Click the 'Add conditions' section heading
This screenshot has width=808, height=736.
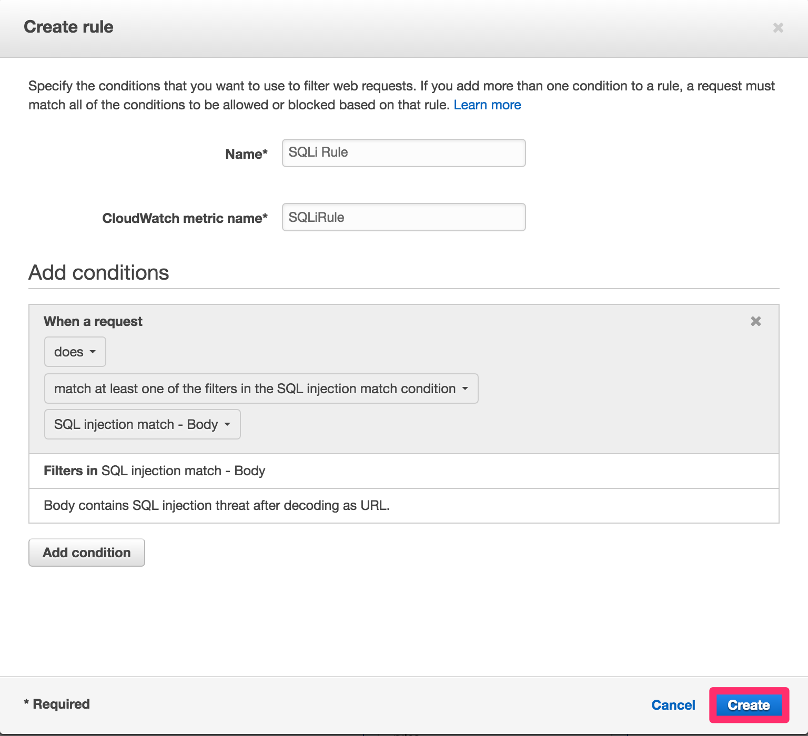coord(99,272)
